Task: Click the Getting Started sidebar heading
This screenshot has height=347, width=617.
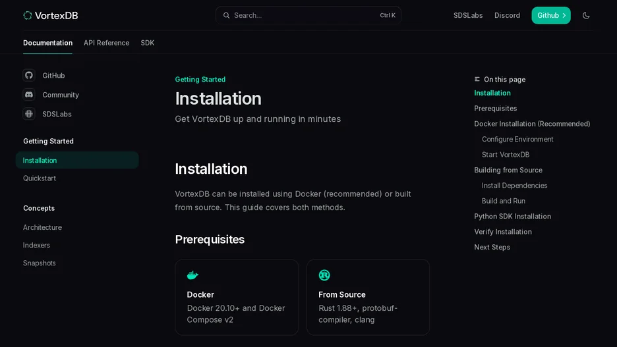Action: tap(48, 141)
